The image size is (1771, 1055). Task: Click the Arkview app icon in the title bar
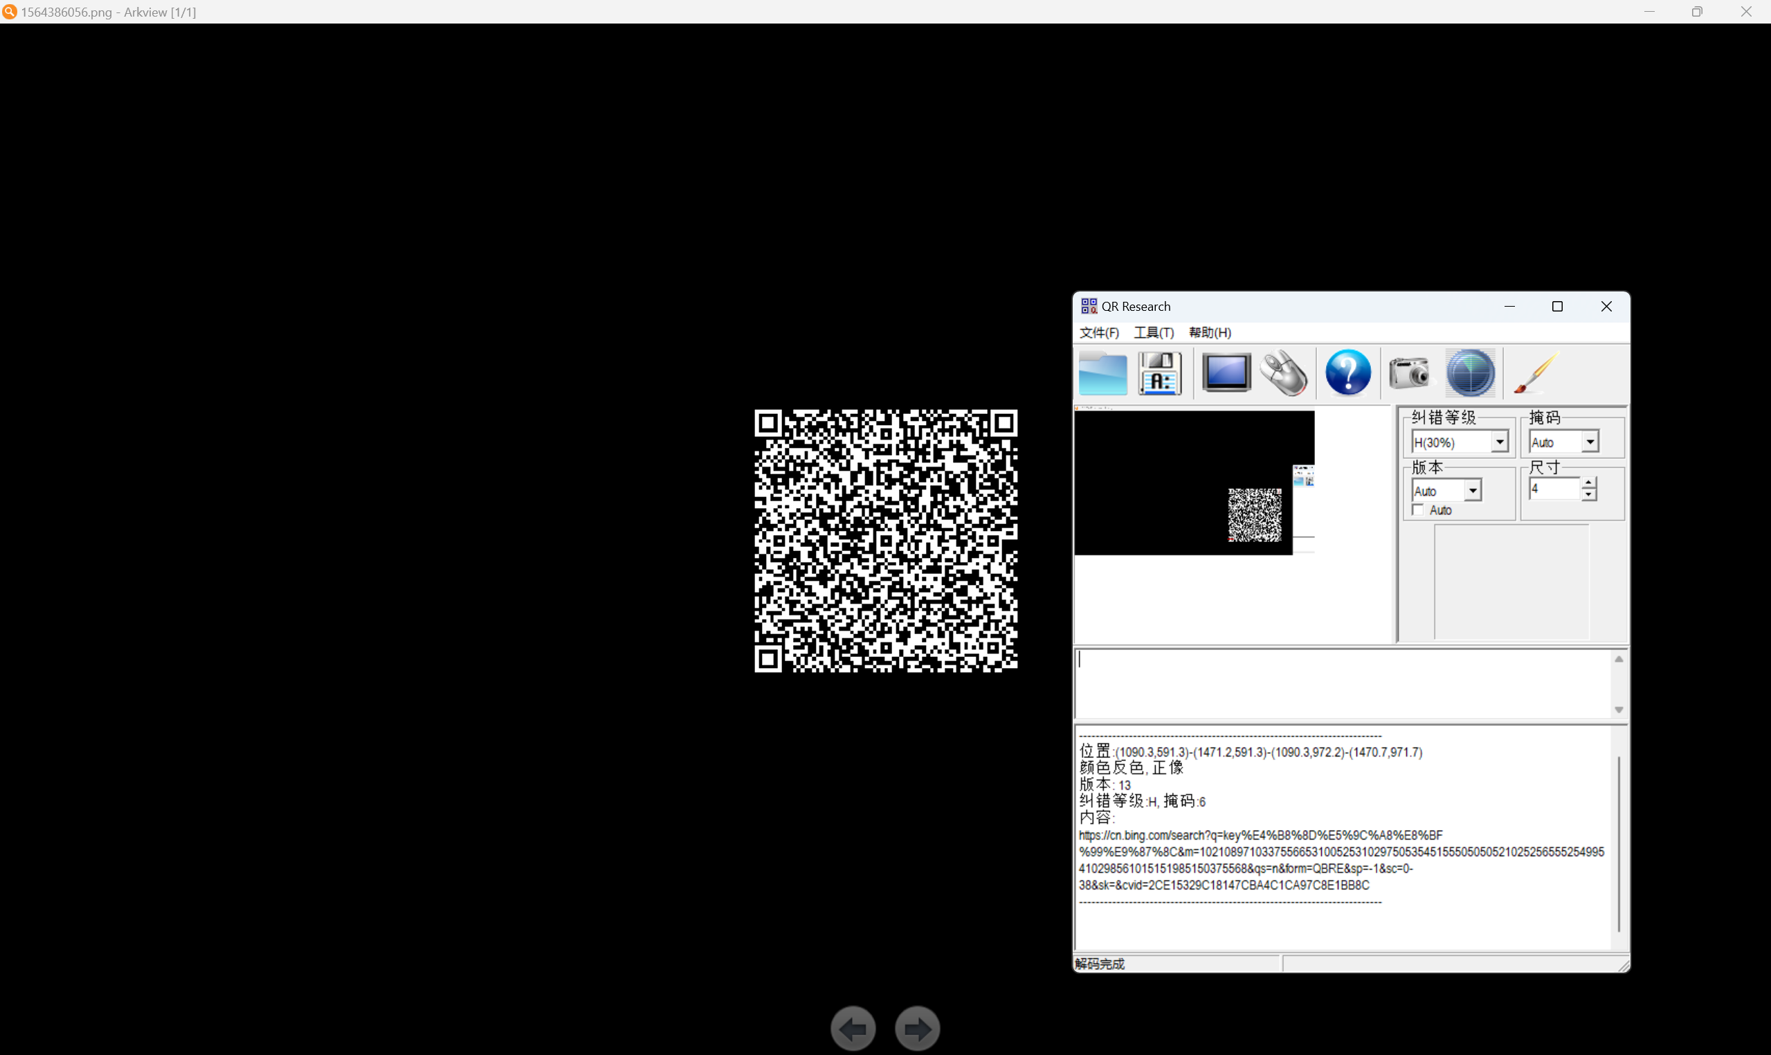pyautogui.click(x=9, y=11)
